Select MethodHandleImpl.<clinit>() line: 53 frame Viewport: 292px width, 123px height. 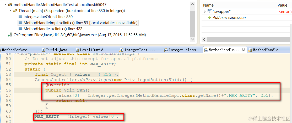[80, 23]
